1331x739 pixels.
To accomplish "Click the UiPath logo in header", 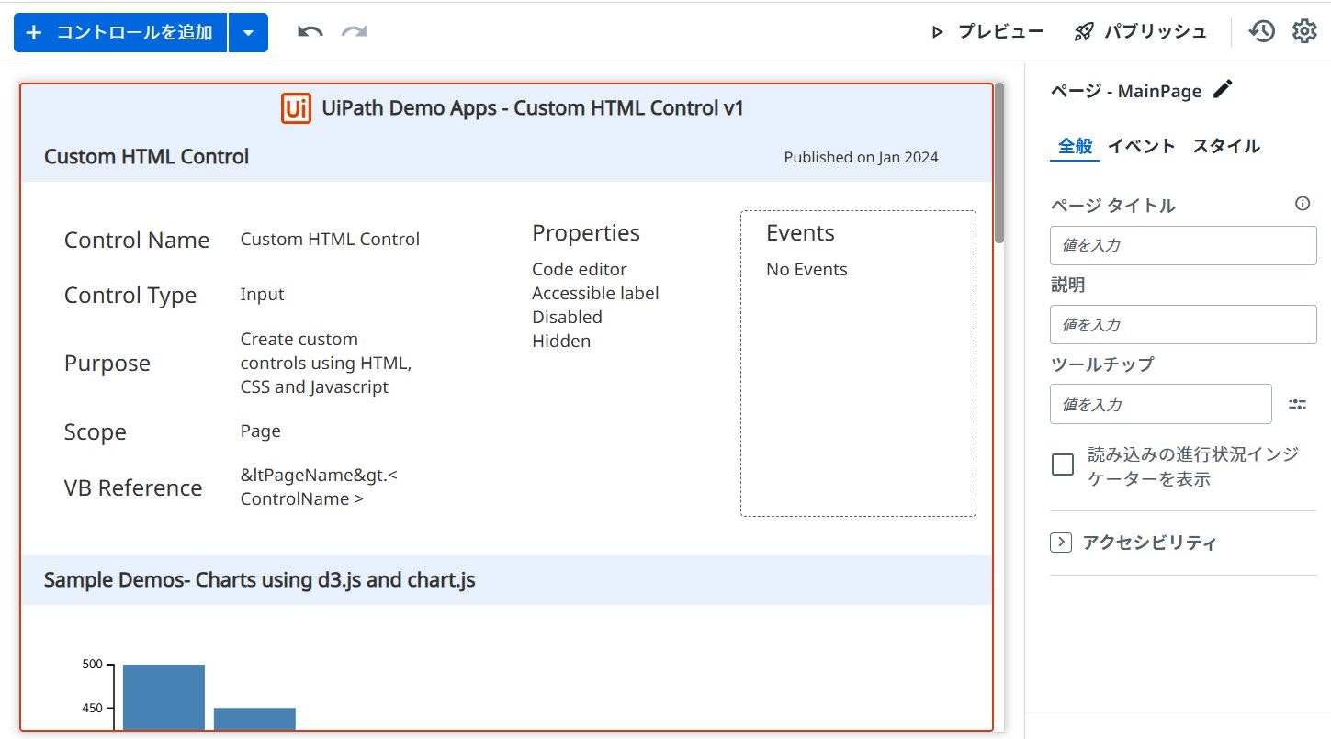I will click(296, 108).
